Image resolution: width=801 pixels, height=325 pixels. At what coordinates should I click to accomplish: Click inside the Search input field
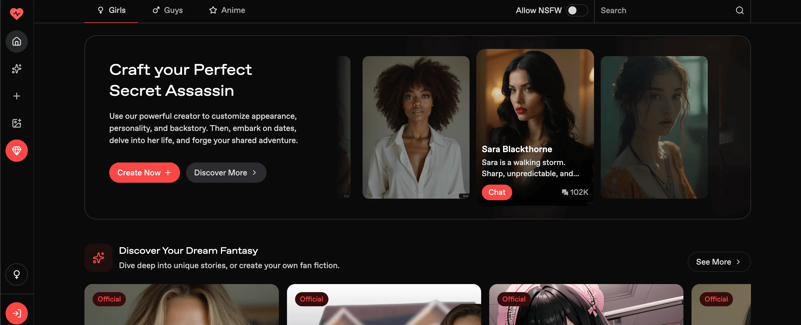pyautogui.click(x=653, y=10)
